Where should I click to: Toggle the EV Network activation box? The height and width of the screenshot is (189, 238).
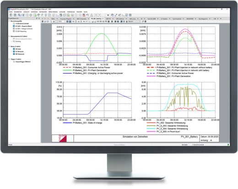pyautogui.click(x=14, y=52)
